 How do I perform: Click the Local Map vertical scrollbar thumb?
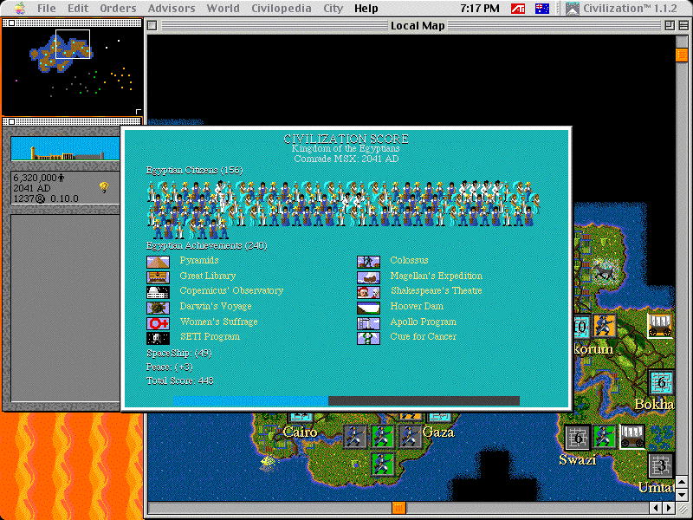coord(682,55)
